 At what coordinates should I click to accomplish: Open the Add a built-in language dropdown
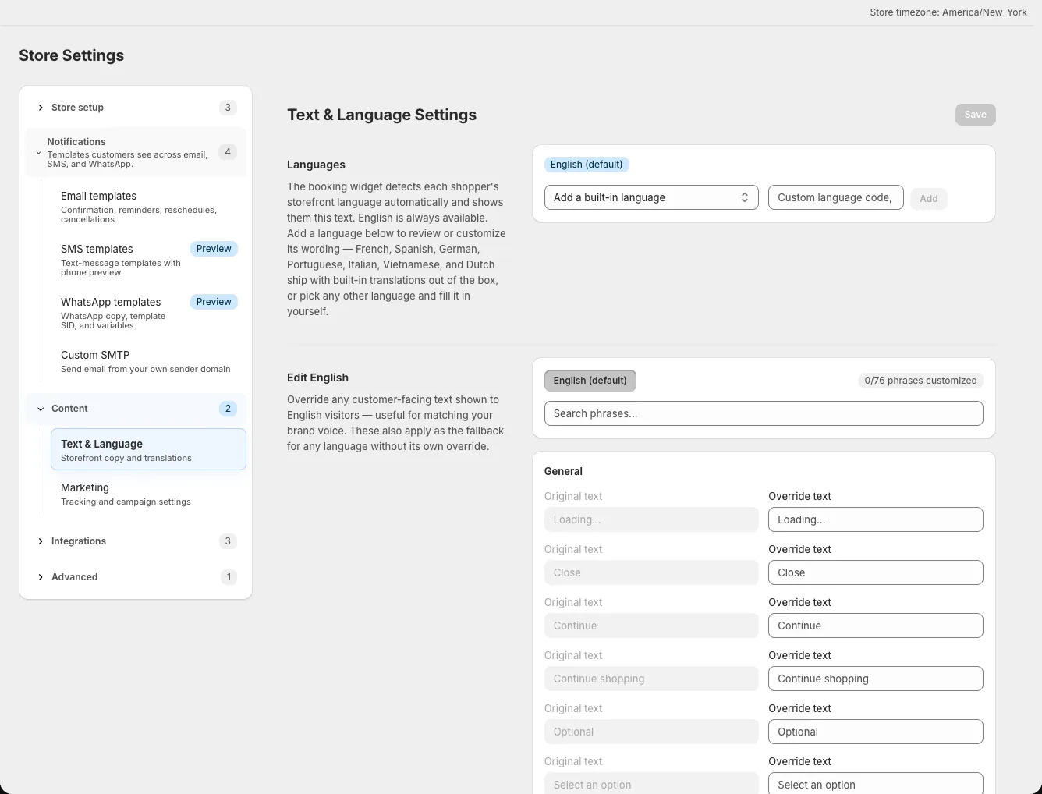651,197
